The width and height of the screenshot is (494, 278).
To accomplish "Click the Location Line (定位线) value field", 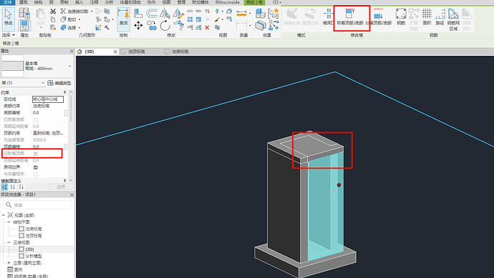I will 48,99.
